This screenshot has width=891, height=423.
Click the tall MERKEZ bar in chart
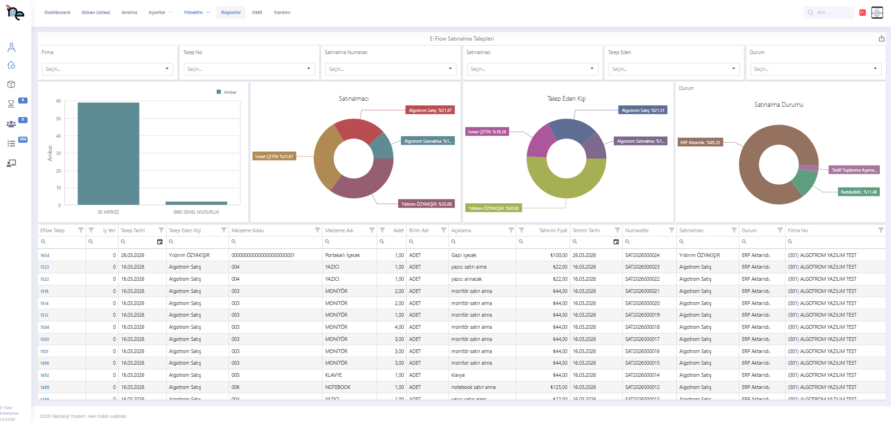(x=108, y=153)
